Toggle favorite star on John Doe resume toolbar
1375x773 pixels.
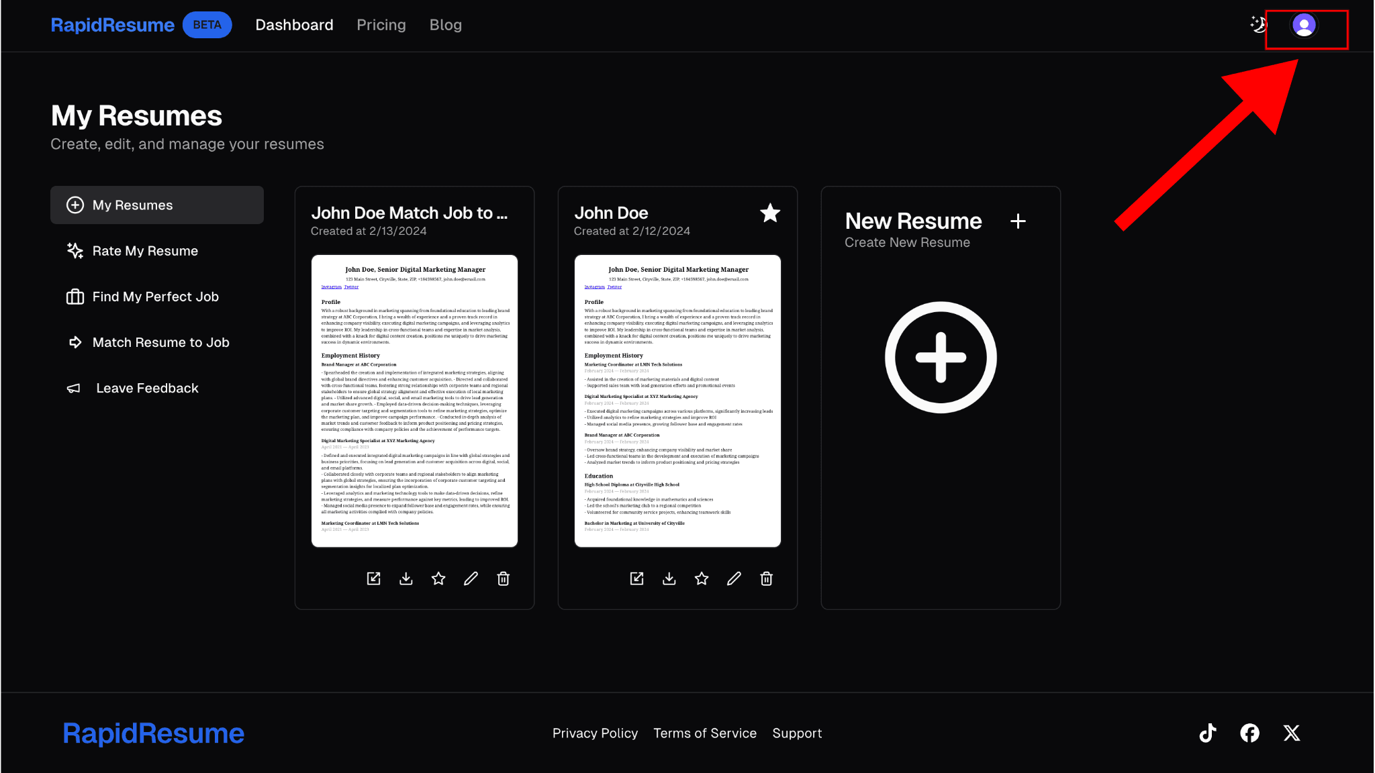(x=702, y=578)
